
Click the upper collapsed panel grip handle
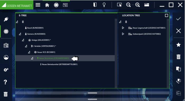point(92,93)
